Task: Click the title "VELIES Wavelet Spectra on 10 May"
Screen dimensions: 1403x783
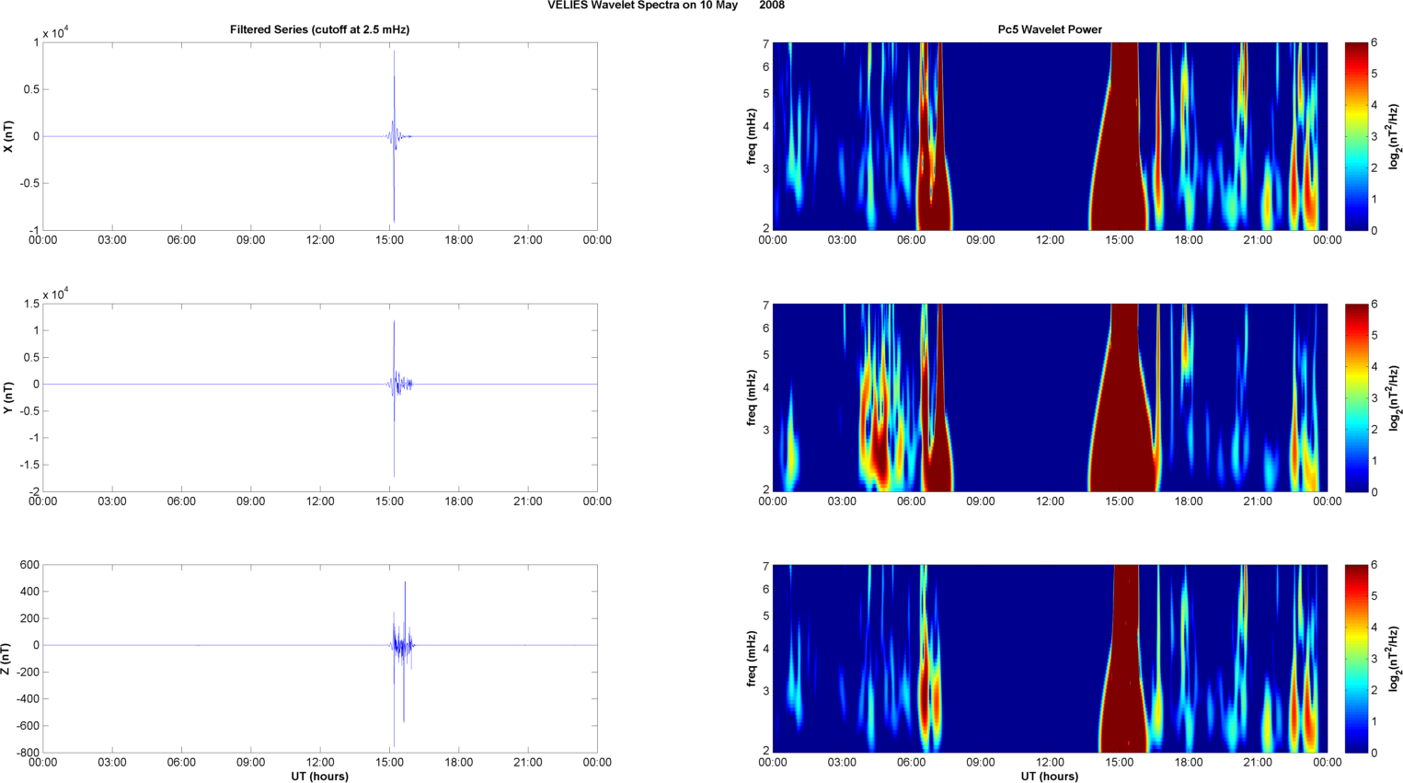Action: pos(642,6)
